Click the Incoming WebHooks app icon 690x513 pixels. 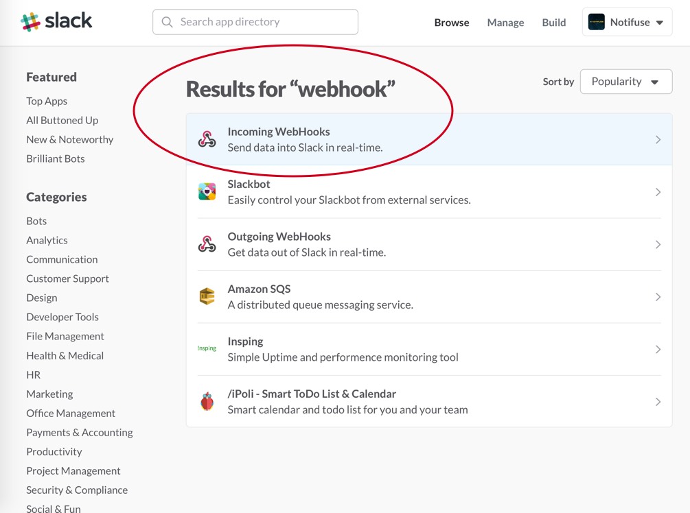pyautogui.click(x=207, y=139)
